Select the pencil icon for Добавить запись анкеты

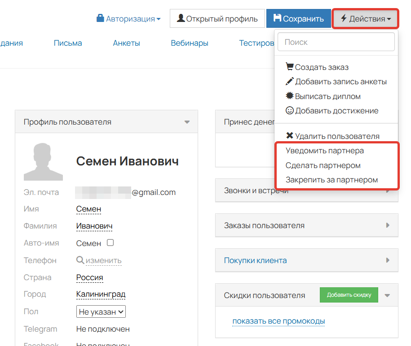(x=290, y=81)
